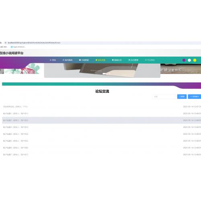Screen dimensions: 201x201
Task: Open the third nav item with white dot
Action: click(84, 60)
